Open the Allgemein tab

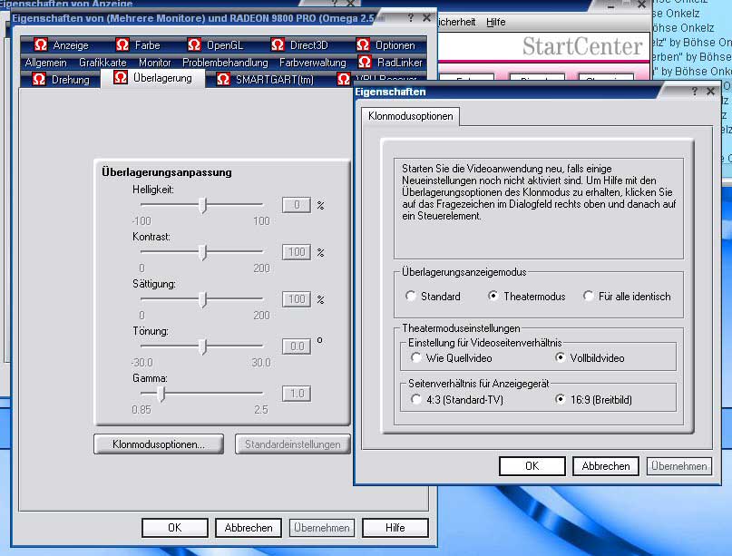[x=45, y=63]
